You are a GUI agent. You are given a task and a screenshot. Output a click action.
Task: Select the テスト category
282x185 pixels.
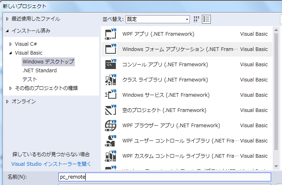[30, 79]
